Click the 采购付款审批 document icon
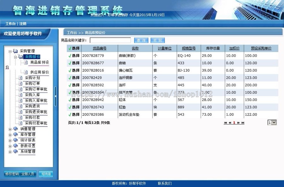The height and width of the screenshot is (187, 284). pos(21,123)
